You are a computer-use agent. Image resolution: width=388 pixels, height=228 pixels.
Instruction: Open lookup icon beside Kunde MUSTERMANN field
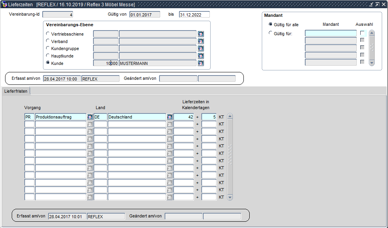coord(201,63)
